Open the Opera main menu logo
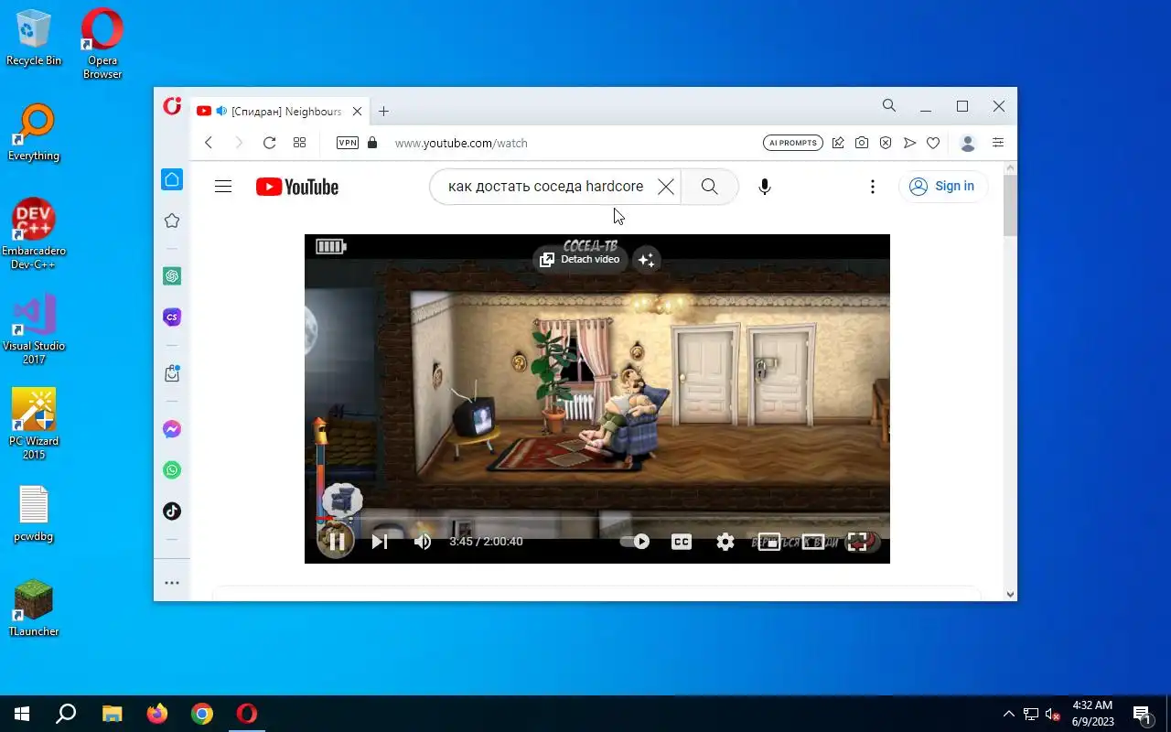This screenshot has height=732, width=1171. click(172, 106)
